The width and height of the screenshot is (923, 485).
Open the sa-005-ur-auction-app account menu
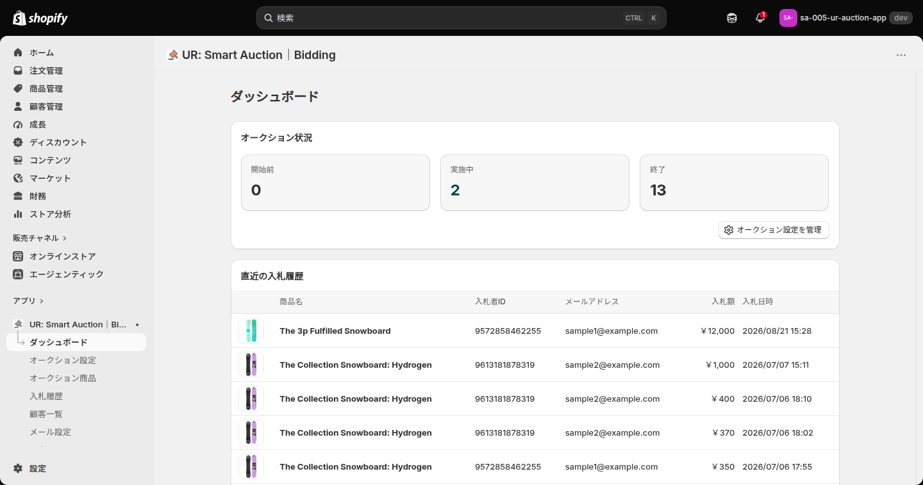[x=846, y=18]
